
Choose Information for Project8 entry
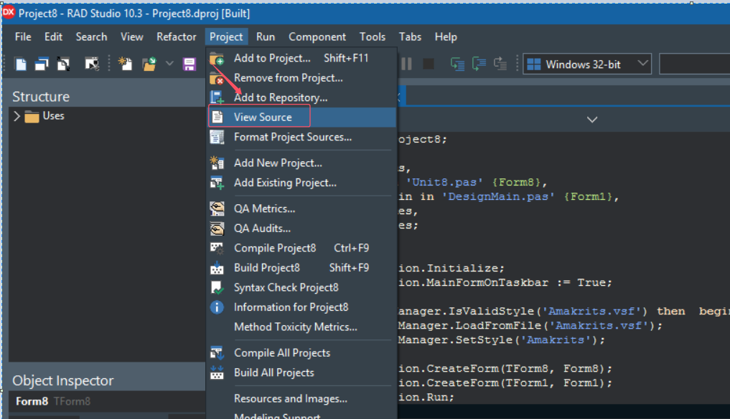tap(301, 307)
